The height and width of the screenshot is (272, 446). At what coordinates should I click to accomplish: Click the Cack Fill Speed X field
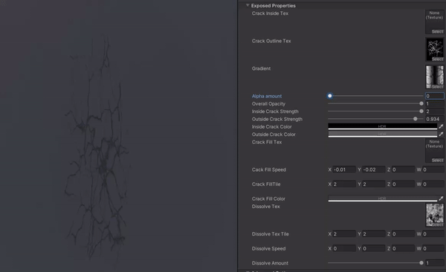tap(344, 169)
